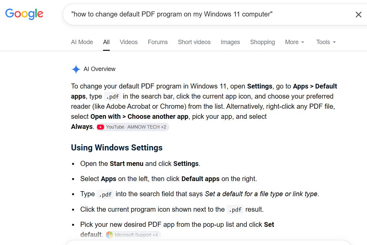Select the All results tab
Screen dimensions: 367x245
coord(106,42)
